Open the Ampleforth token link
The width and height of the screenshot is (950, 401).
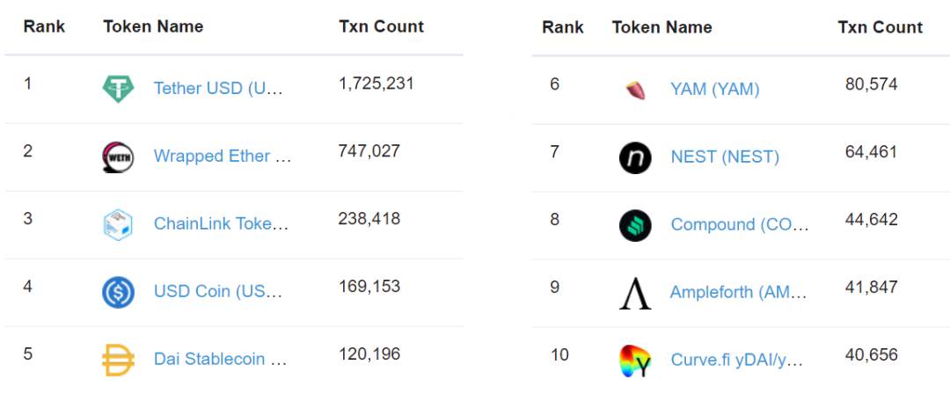[738, 292]
